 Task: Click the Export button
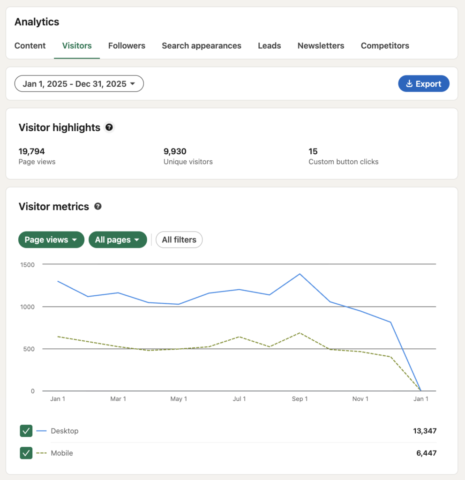[424, 83]
